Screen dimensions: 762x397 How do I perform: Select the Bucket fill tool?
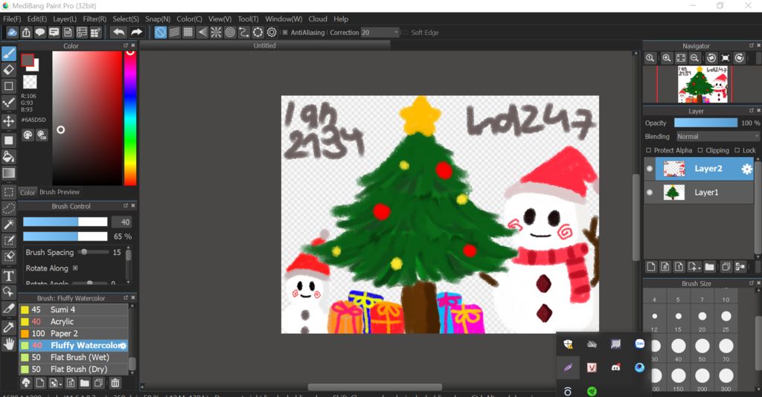click(x=9, y=156)
